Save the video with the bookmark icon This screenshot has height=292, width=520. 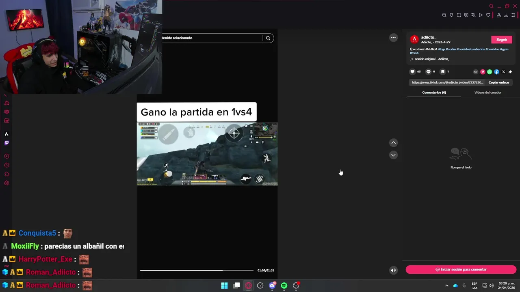coord(443,72)
